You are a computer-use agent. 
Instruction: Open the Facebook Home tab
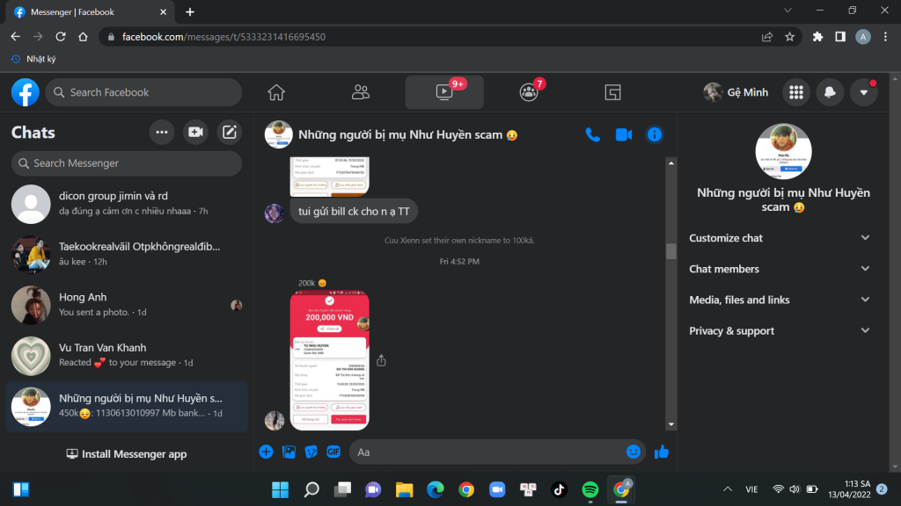276,92
